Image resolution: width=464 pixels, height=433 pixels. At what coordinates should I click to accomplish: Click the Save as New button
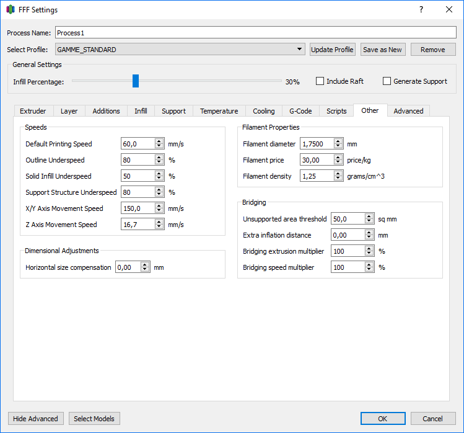[382, 50]
